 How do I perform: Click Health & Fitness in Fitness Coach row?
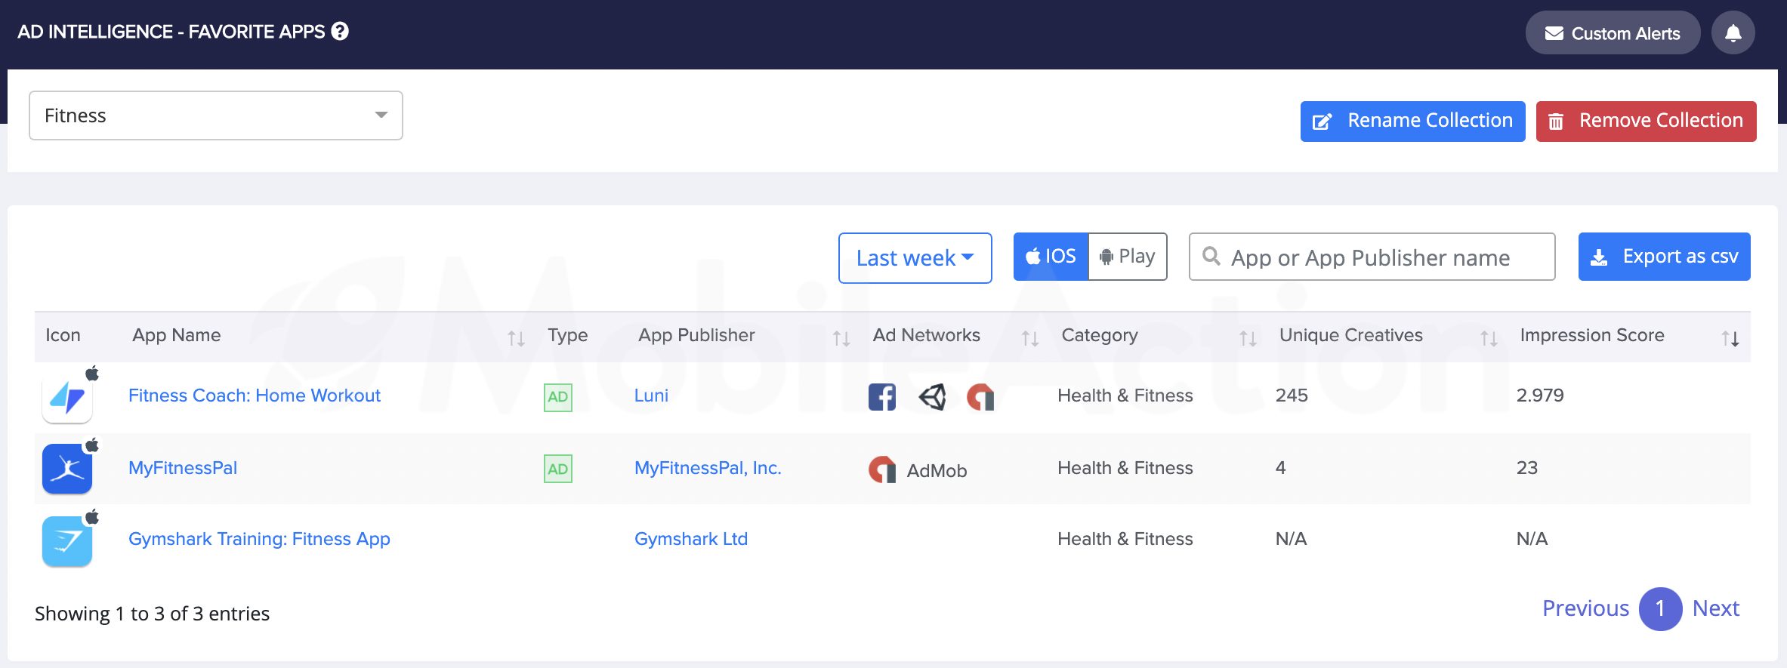pyautogui.click(x=1125, y=396)
